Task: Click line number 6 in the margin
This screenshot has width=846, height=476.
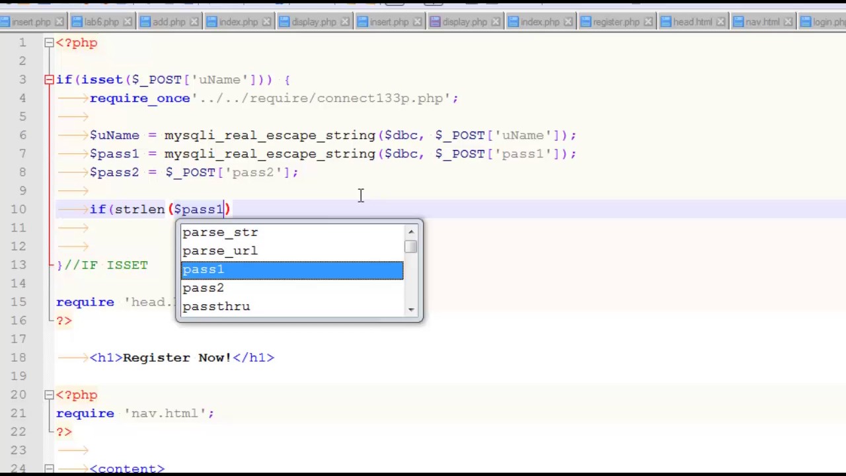Action: click(x=23, y=135)
